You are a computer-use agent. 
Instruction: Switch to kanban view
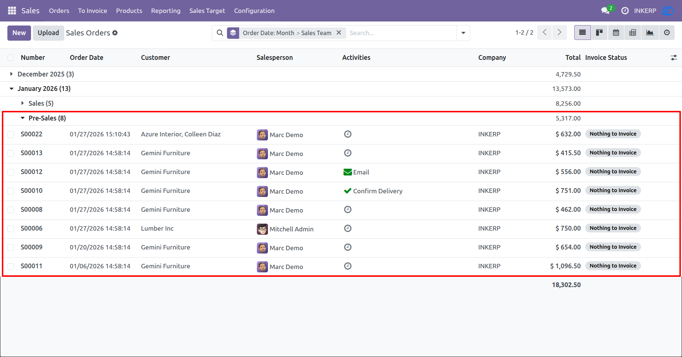point(599,33)
